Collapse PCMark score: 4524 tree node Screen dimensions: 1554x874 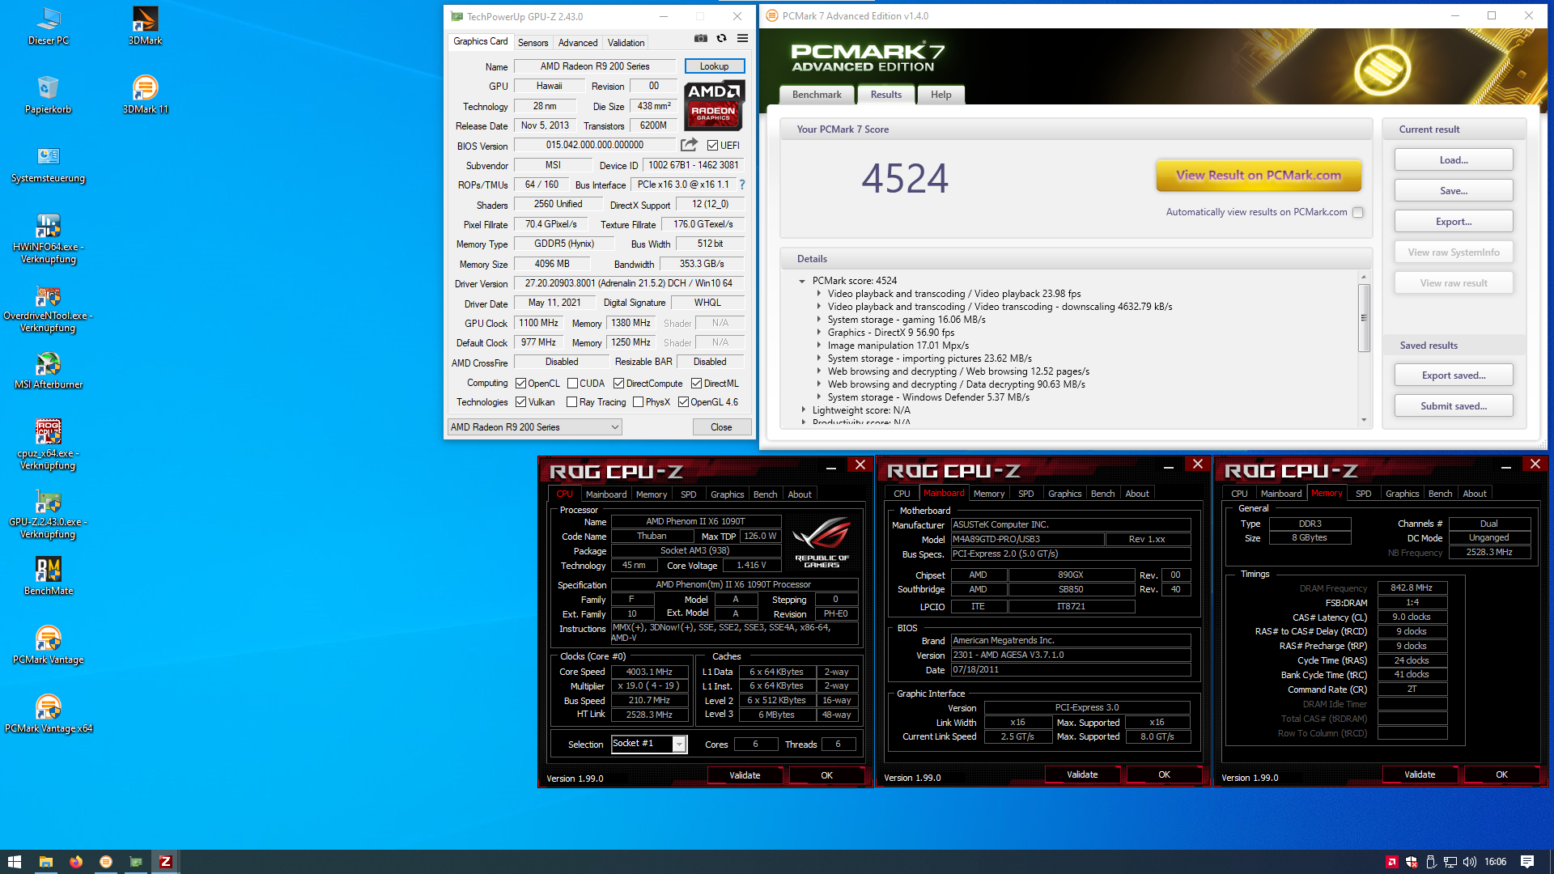[802, 281]
